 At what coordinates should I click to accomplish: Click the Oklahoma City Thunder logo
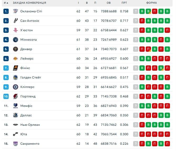pos(15,11)
